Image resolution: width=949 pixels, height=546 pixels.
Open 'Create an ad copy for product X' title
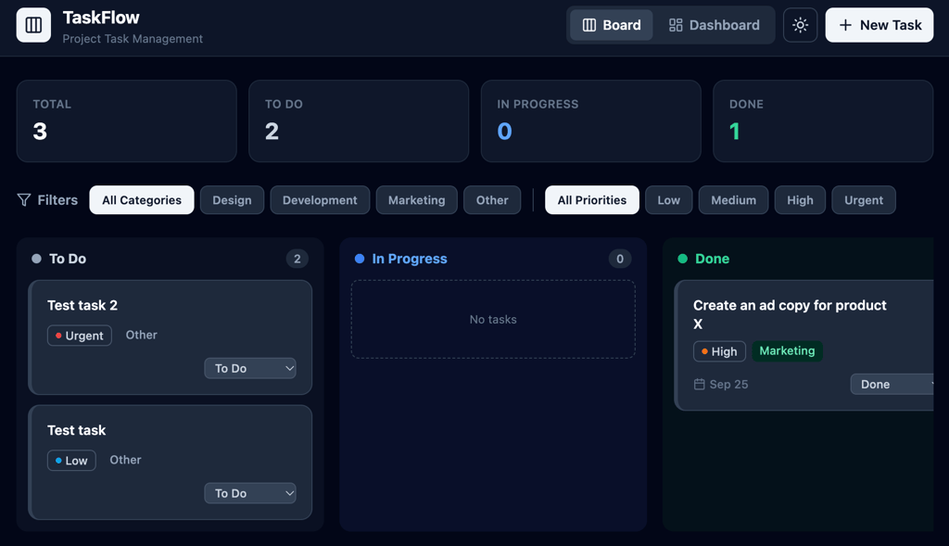coord(790,314)
